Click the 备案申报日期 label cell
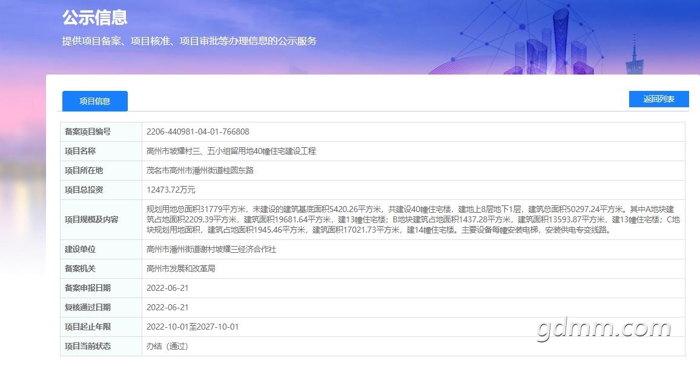Screen dimensions: 700x366 [x=101, y=288]
